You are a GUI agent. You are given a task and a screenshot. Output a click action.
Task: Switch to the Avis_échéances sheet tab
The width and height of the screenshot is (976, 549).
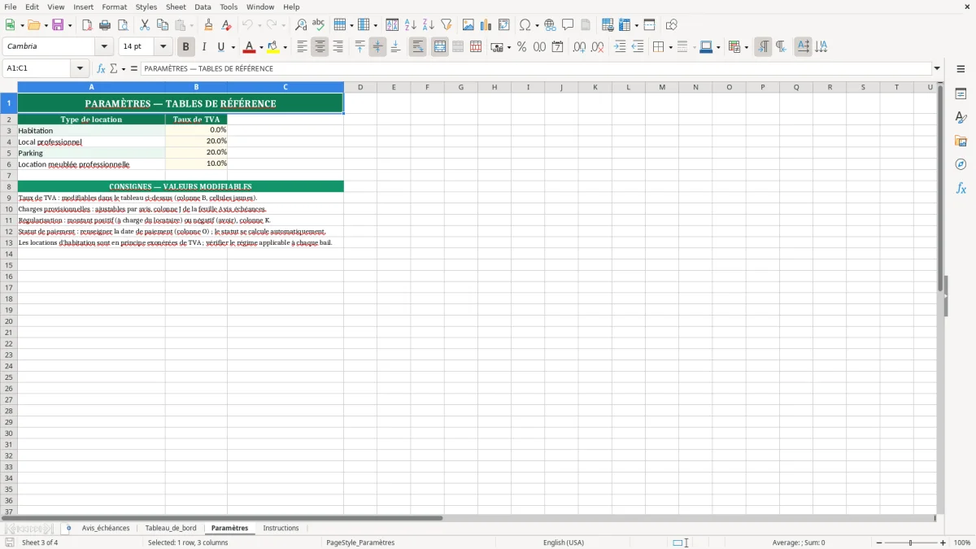[x=106, y=528]
